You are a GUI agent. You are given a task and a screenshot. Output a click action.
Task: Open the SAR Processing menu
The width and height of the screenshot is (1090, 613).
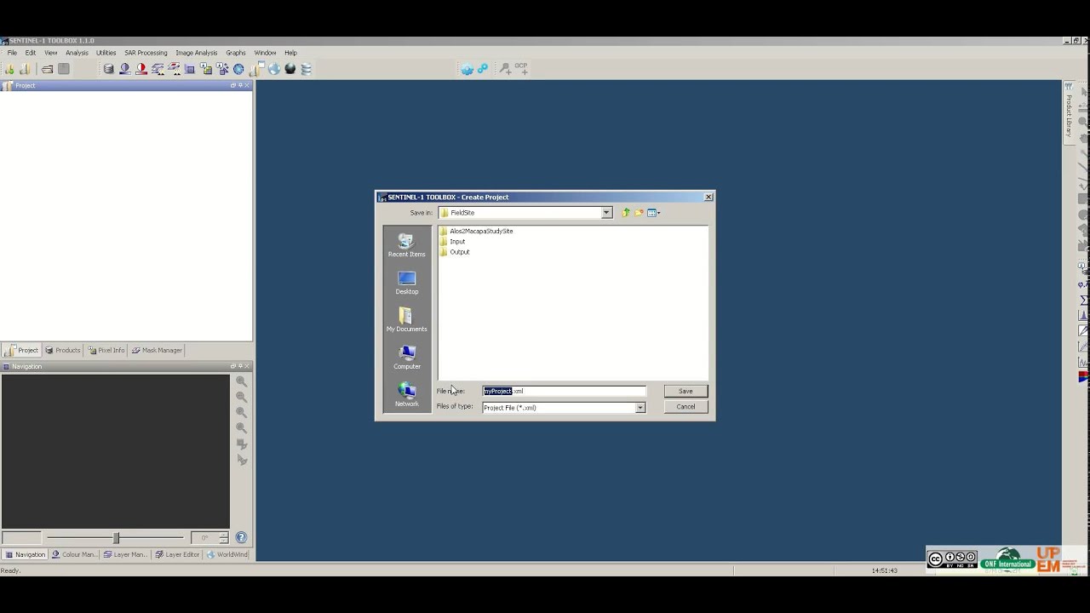click(x=146, y=53)
